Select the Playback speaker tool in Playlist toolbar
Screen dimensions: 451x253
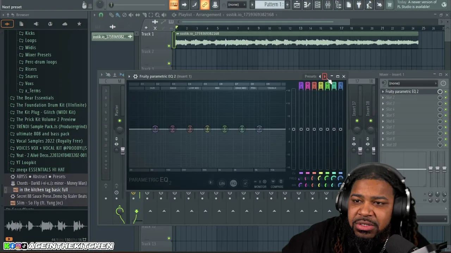point(164,15)
